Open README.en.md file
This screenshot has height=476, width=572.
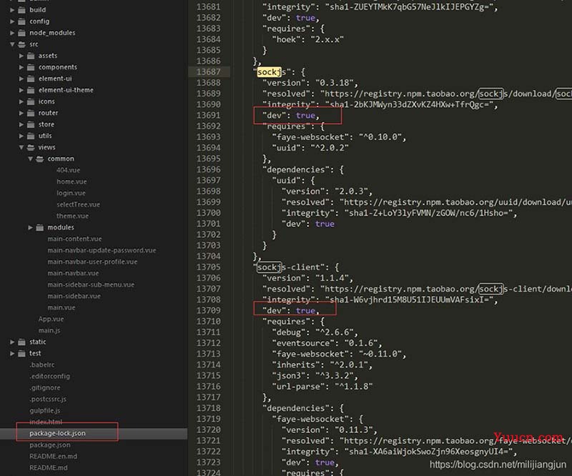point(53,456)
